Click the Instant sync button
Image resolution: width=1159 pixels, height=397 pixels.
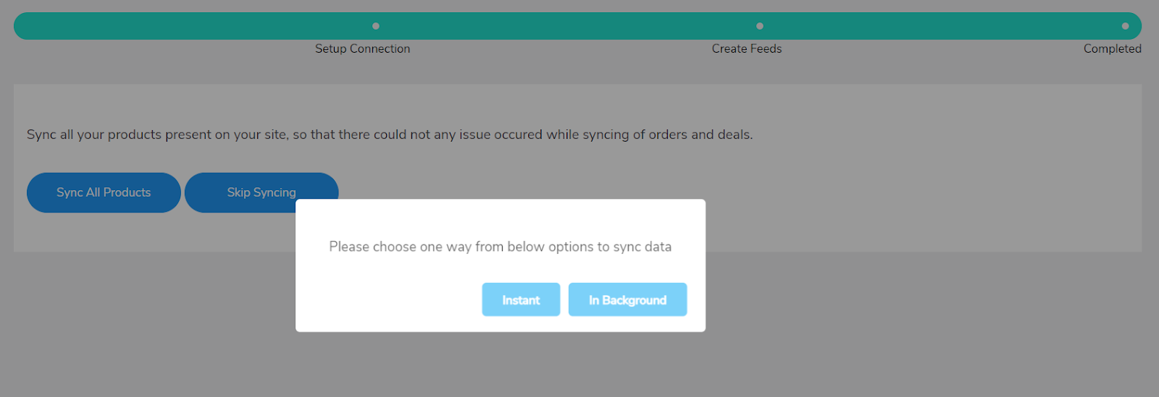[x=521, y=299]
